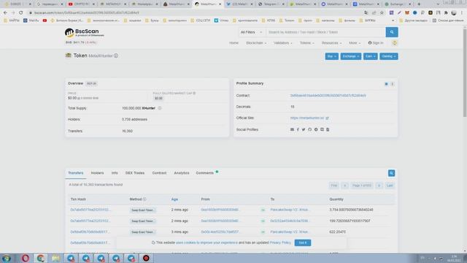Open From address 0x00c4eef3256c7da6f37
The width and height of the screenshot is (467, 263).
tap(220, 232)
